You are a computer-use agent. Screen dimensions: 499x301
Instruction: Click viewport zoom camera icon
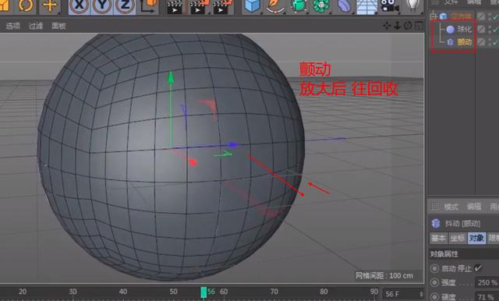[397, 26]
